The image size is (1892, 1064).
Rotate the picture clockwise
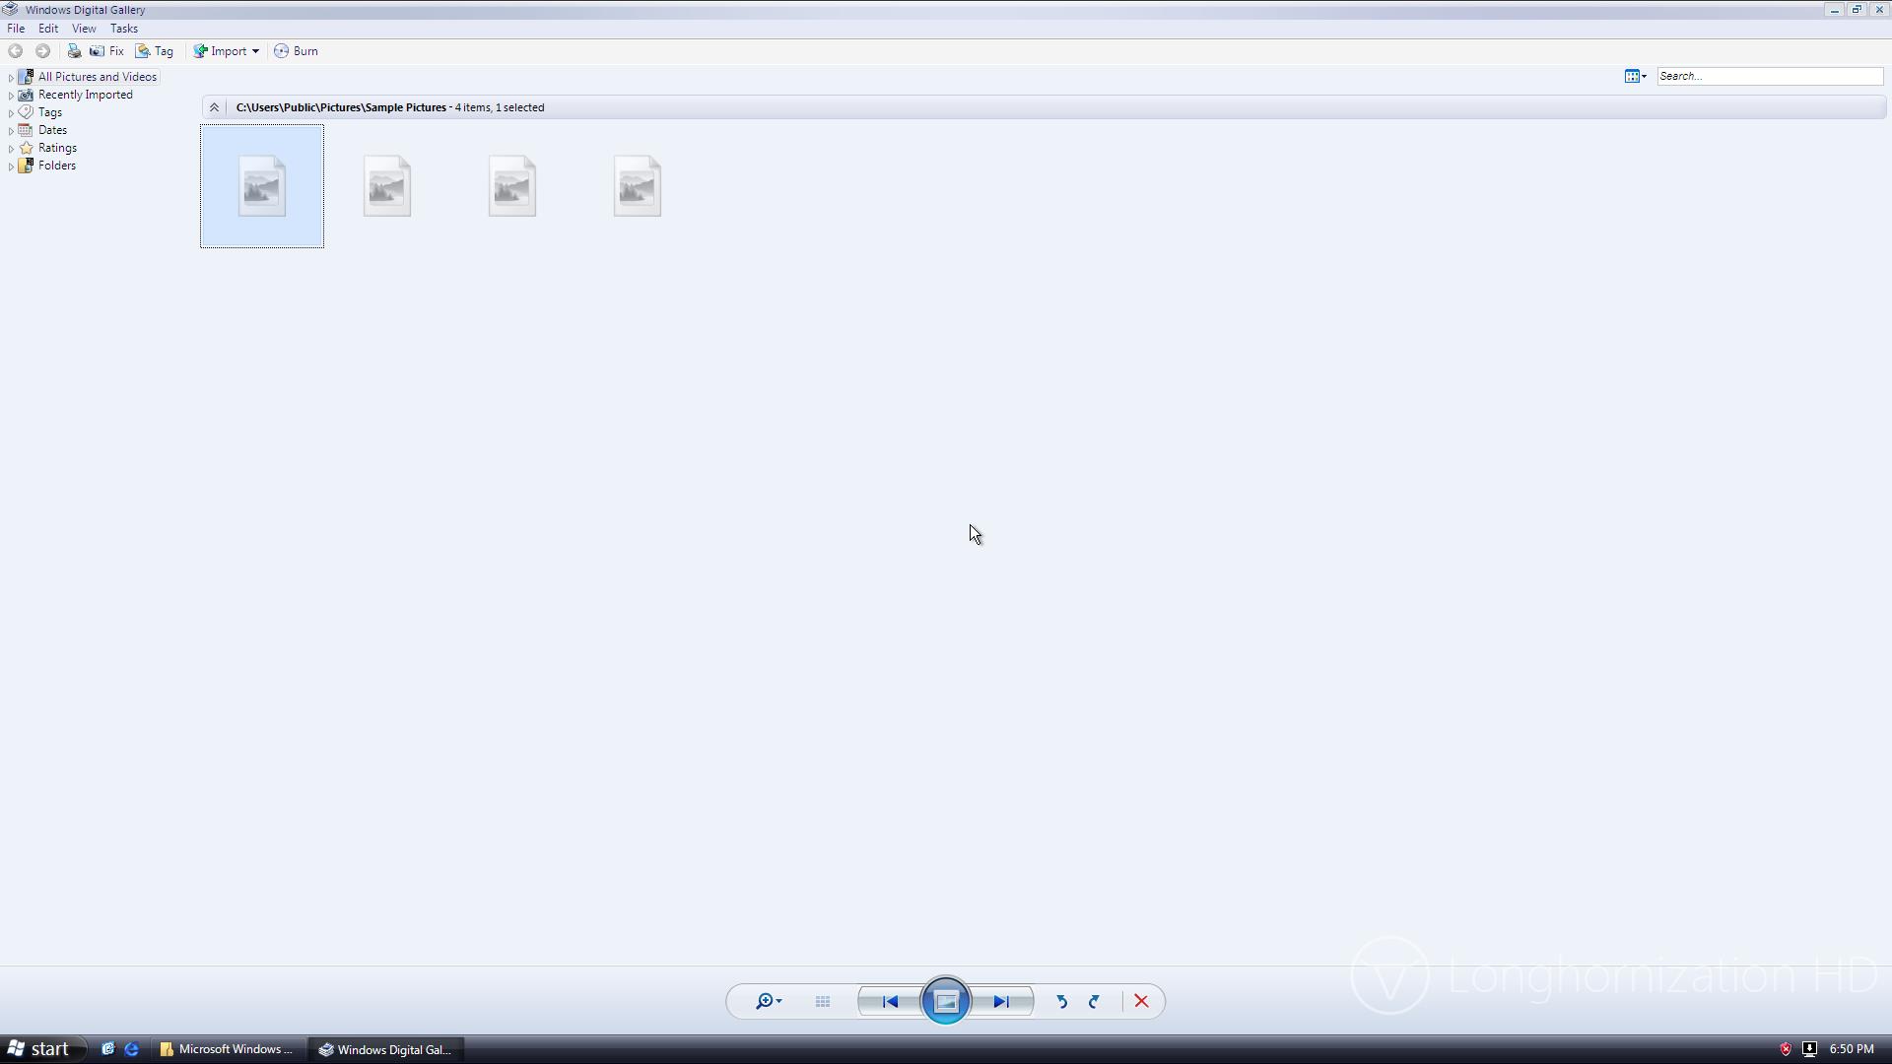[x=1095, y=1002]
